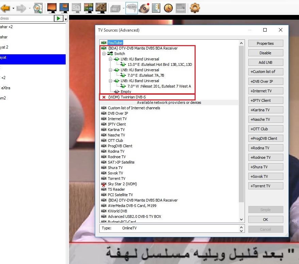Click the record disc icon with red dot
The height and width of the screenshot is (264, 299).
coord(144,8)
